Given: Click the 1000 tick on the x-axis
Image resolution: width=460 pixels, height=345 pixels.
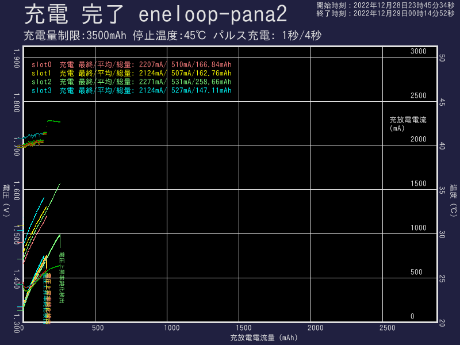Looking at the screenshot, I should point(172,328).
